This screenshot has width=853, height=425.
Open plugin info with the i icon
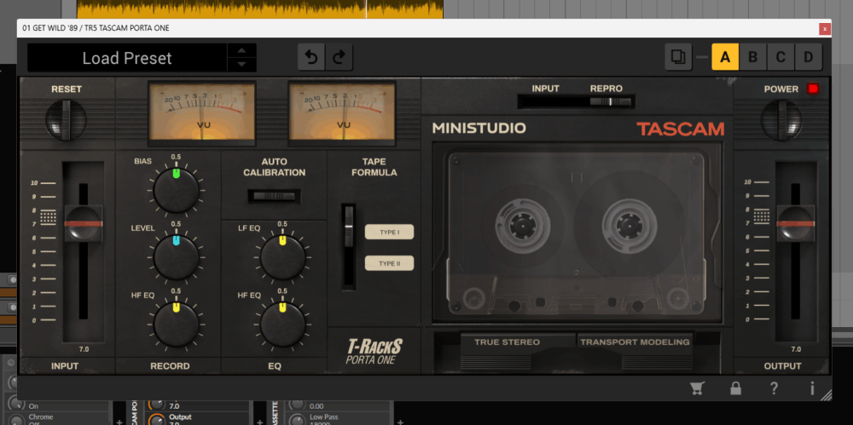(x=812, y=388)
